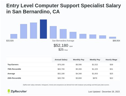Click the Average row label in table
The height and width of the screenshot is (96, 126).
click(11, 74)
